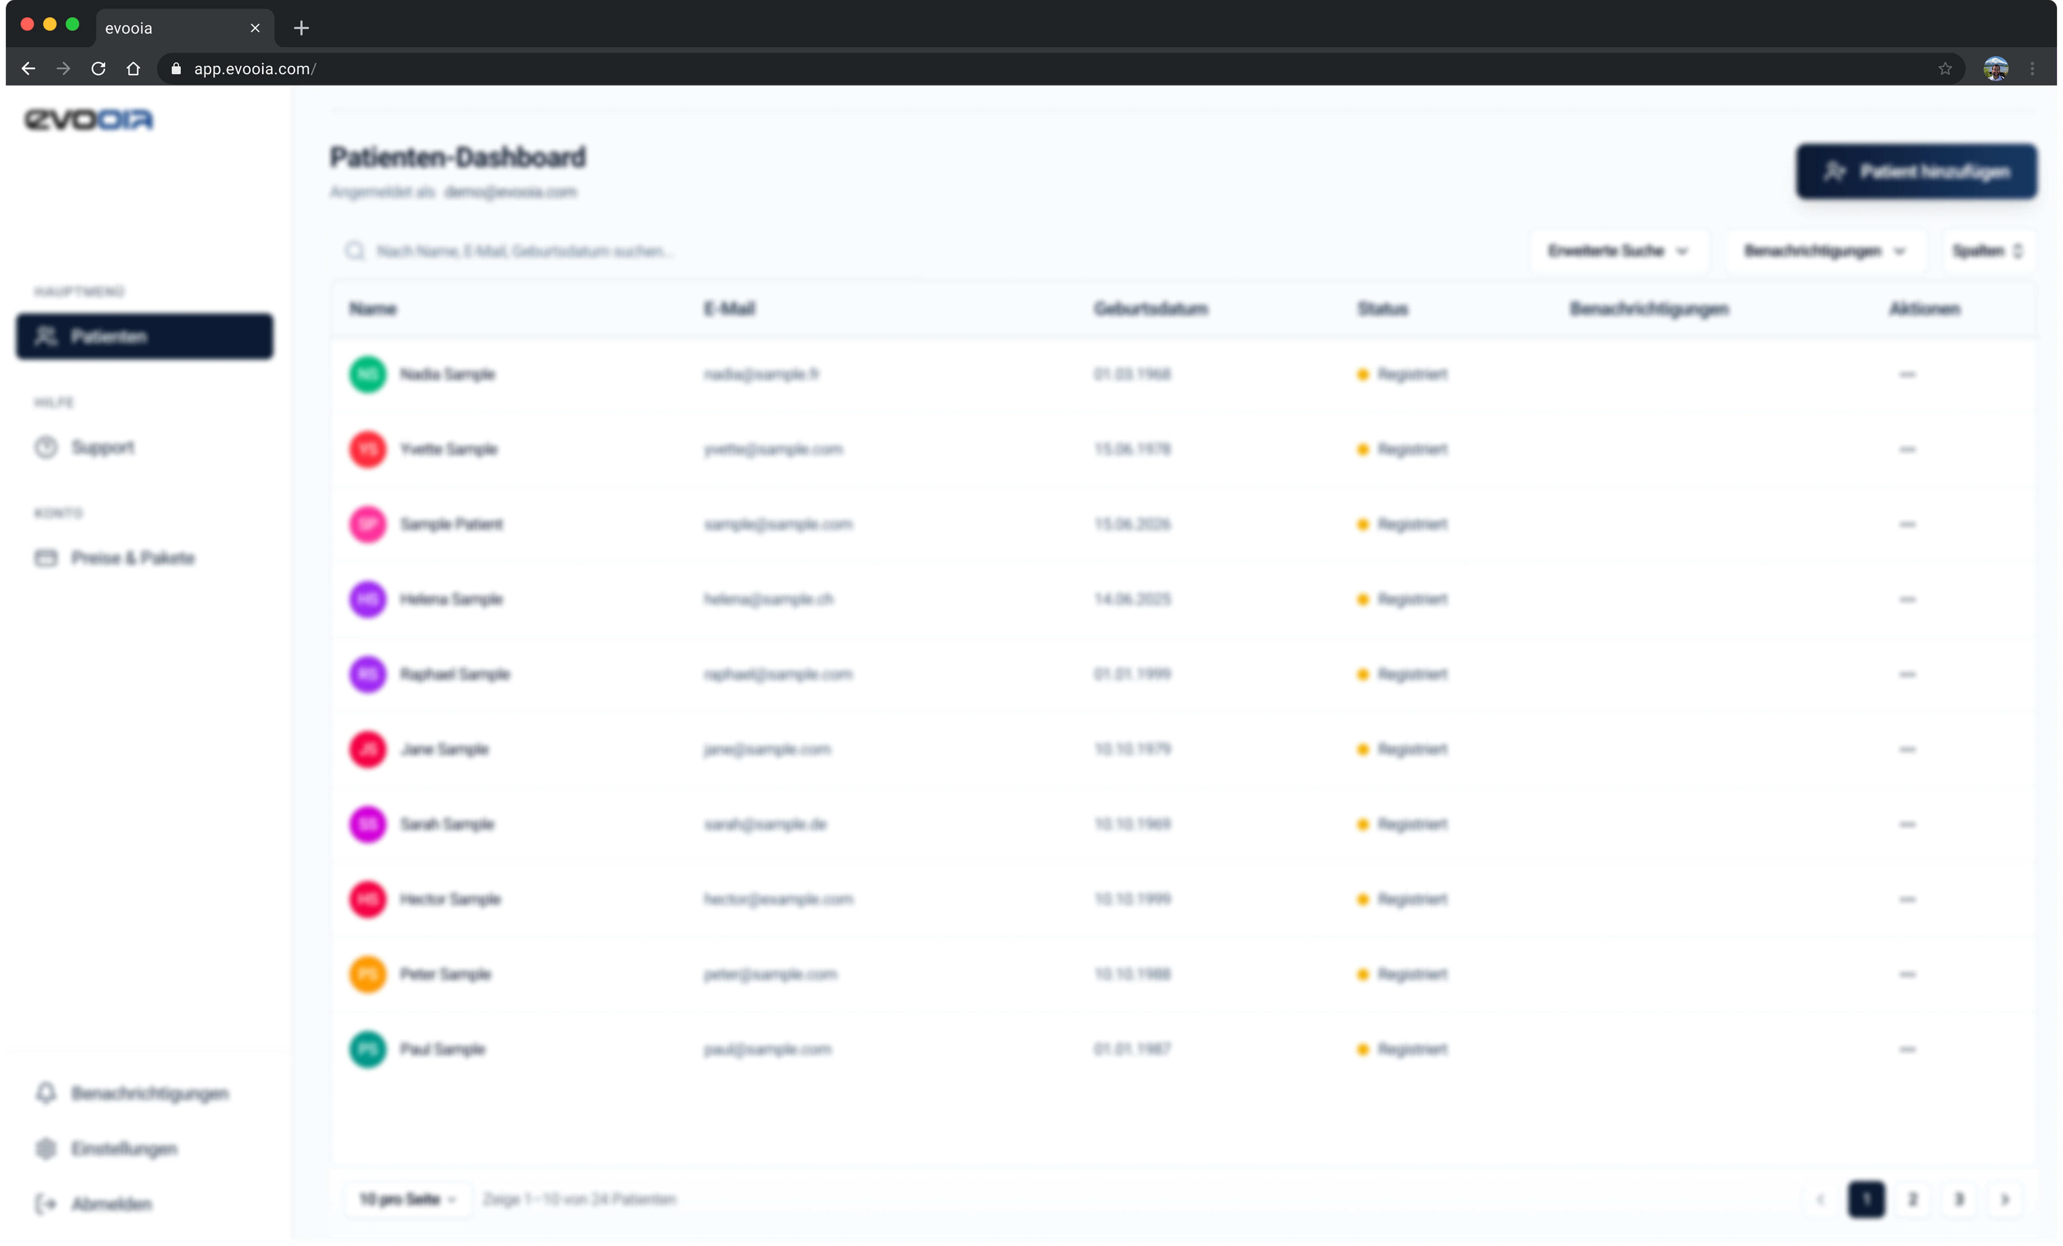This screenshot has width=2063, height=1246.
Task: Sort by the Status column header
Action: click(x=1382, y=309)
